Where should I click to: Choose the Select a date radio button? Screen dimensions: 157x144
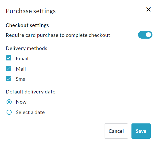click(9, 112)
